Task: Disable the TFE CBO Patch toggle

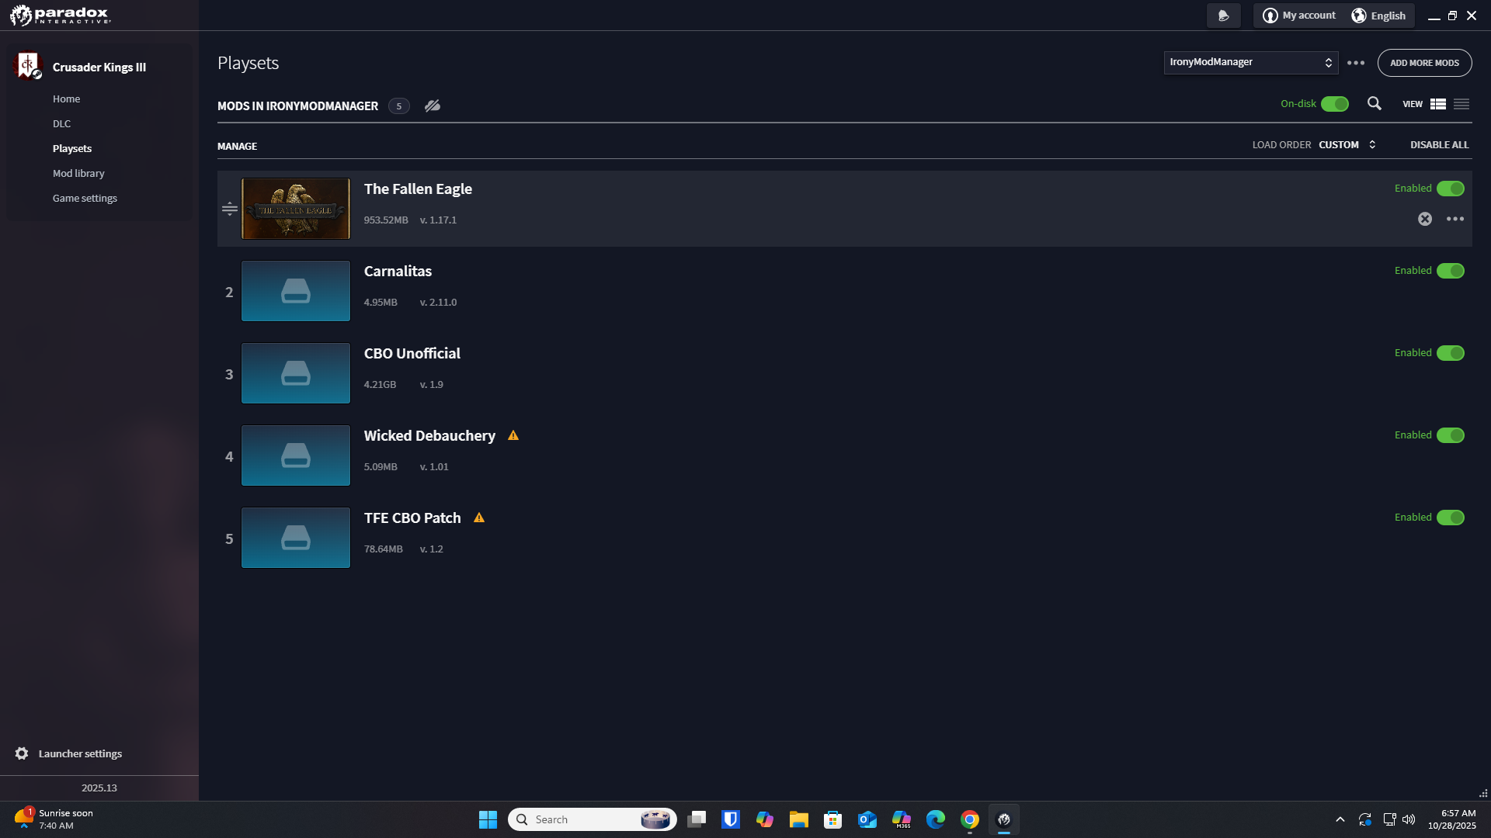Action: click(x=1451, y=518)
